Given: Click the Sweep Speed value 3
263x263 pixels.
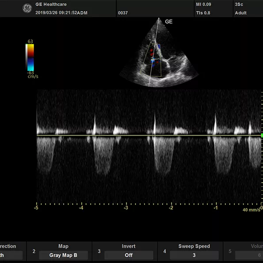Looking at the screenshot, I should (194, 255).
